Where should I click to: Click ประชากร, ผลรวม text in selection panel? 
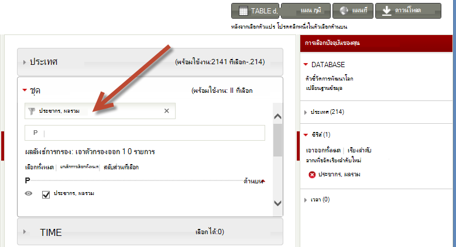click(339, 175)
